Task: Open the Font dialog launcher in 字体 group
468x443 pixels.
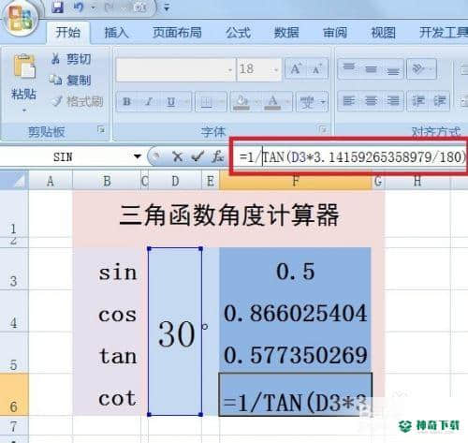Action: (x=323, y=129)
